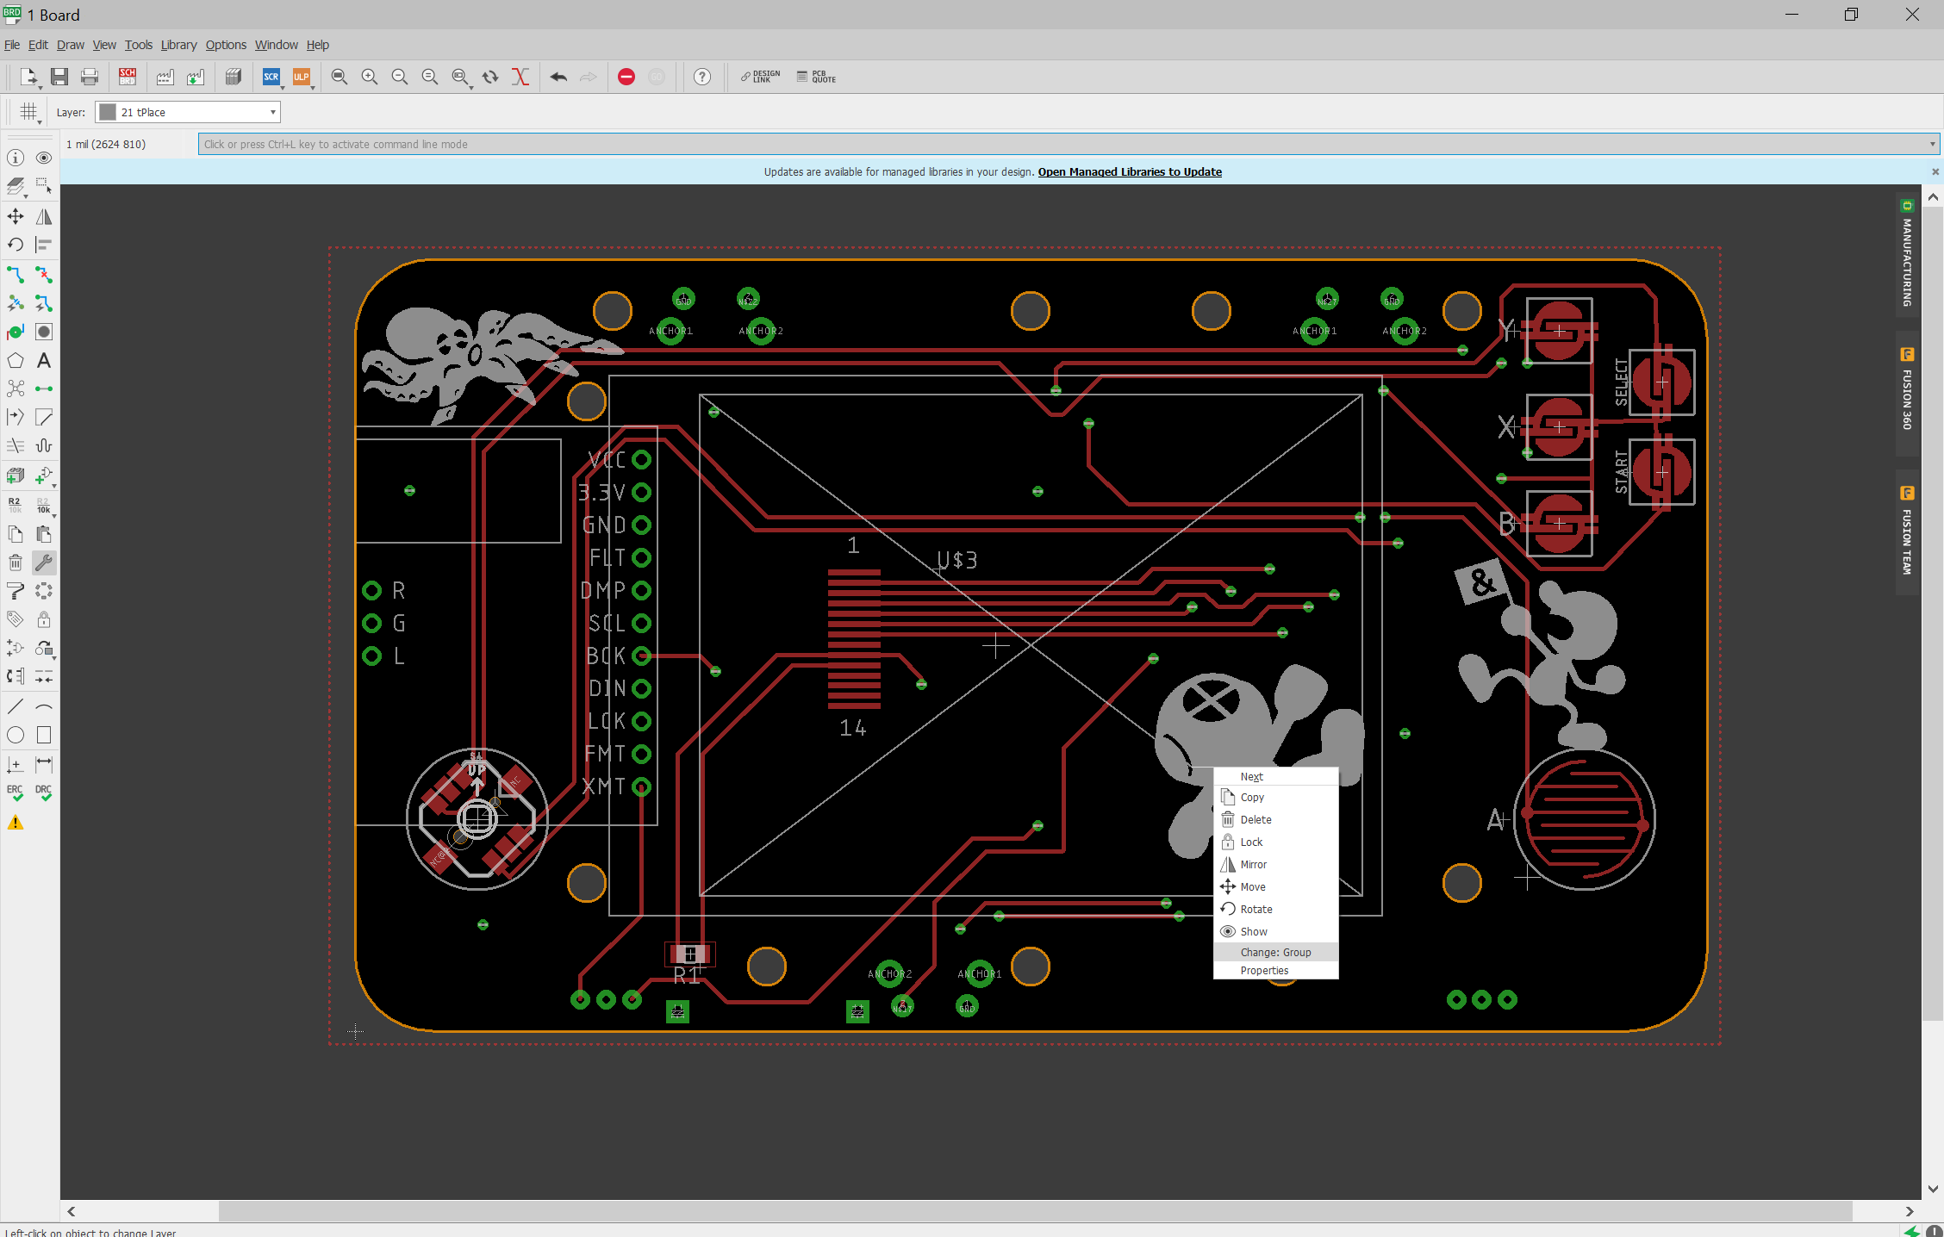Select the Delete trash can tool
1944x1237 pixels.
pos(16,563)
